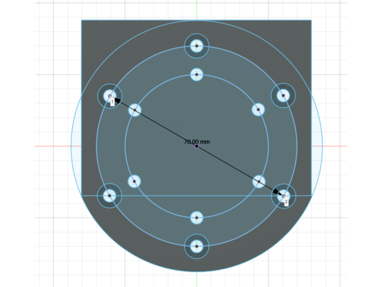Click measurement point marker 1

click(x=113, y=102)
